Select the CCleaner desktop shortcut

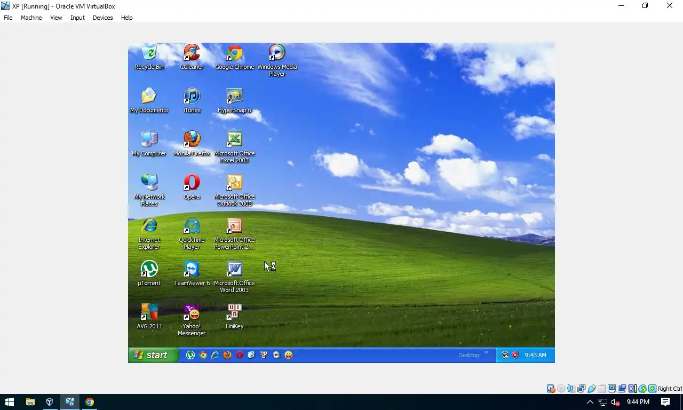pos(192,57)
